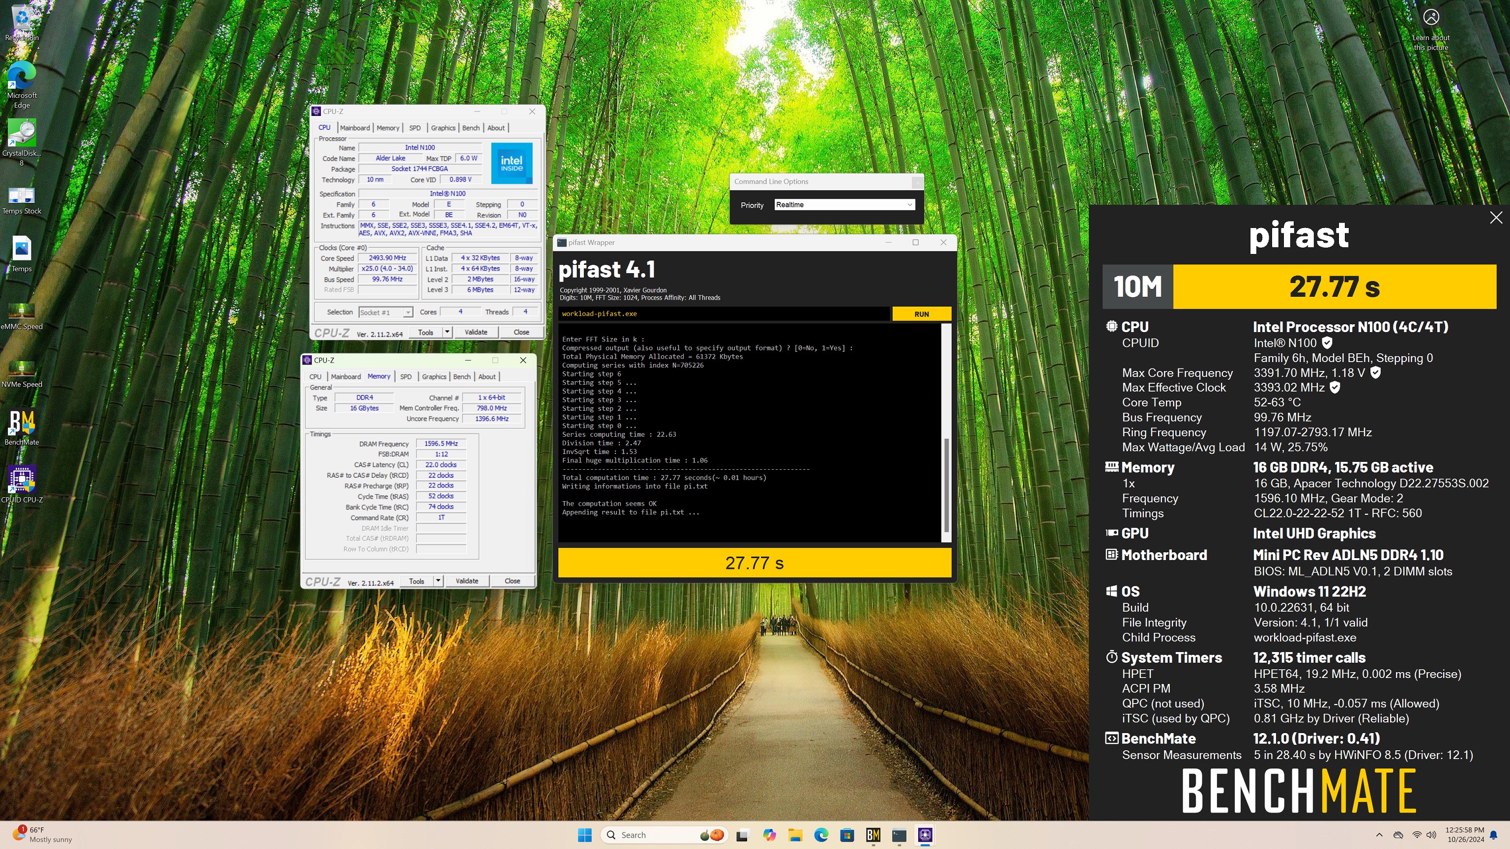Viewport: 1510px width, 849px height.
Task: Click the taskbar Search box
Action: [x=665, y=835]
